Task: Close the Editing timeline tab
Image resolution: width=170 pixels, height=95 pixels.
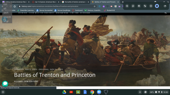Action: tap(29, 2)
